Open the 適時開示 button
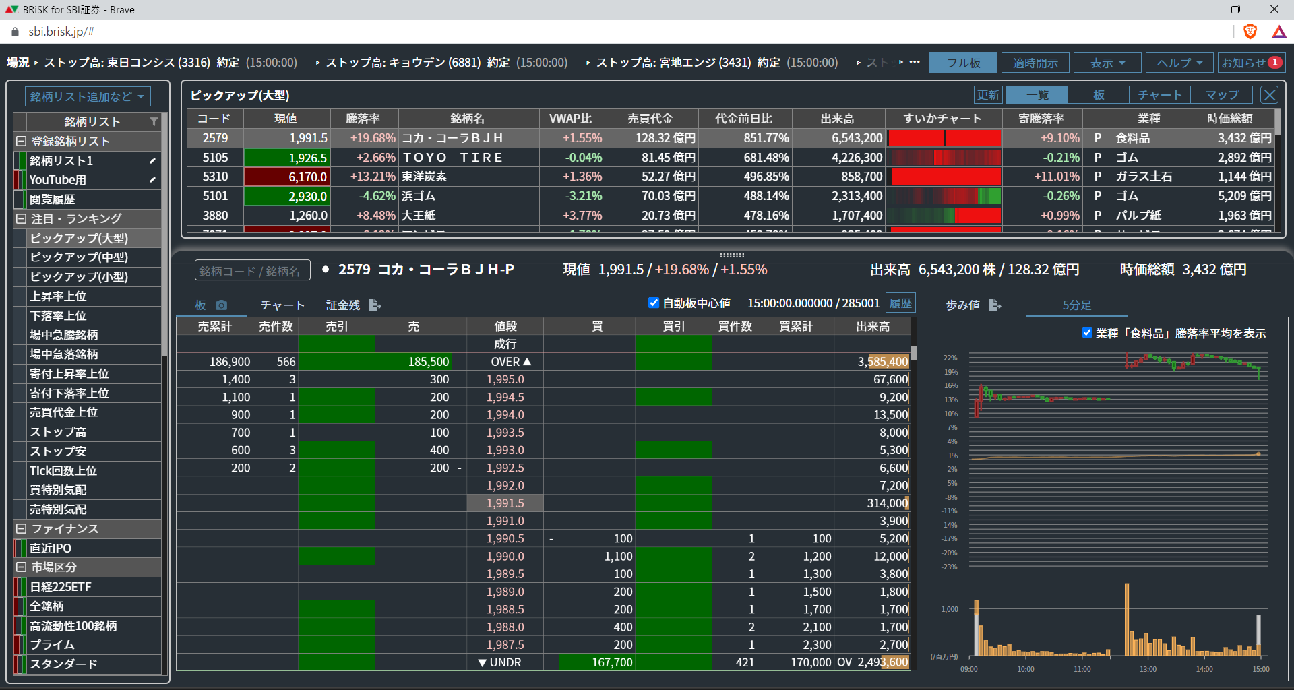Viewport: 1294px width, 690px height. (x=1035, y=62)
